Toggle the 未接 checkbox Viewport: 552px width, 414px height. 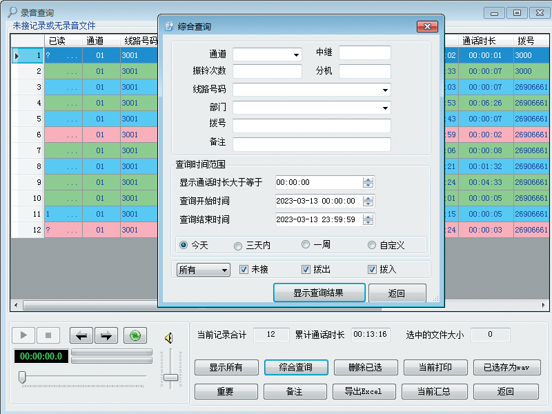point(244,270)
